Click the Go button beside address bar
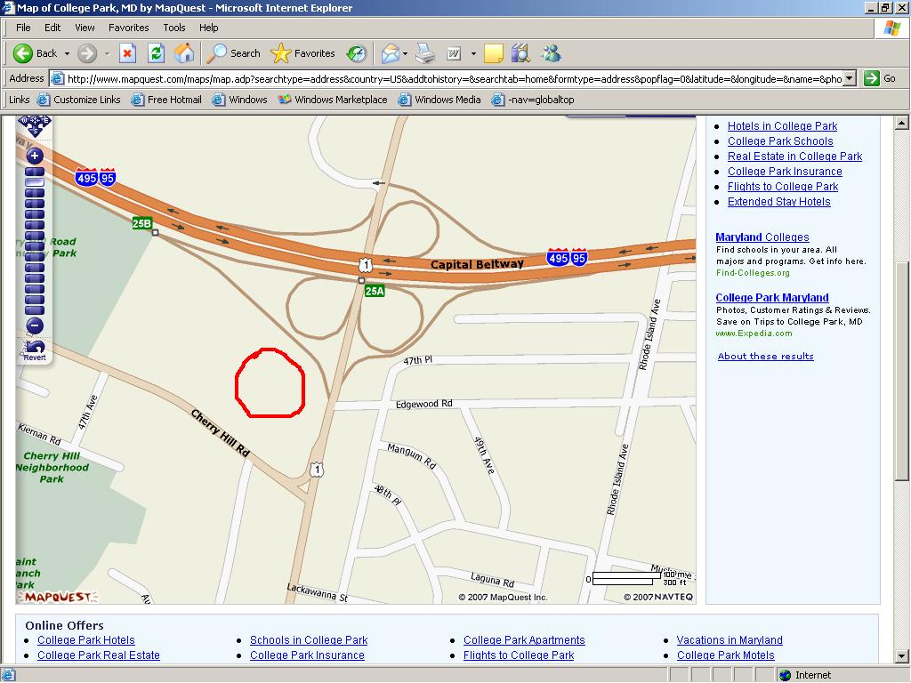The height and width of the screenshot is (683, 911). click(880, 78)
